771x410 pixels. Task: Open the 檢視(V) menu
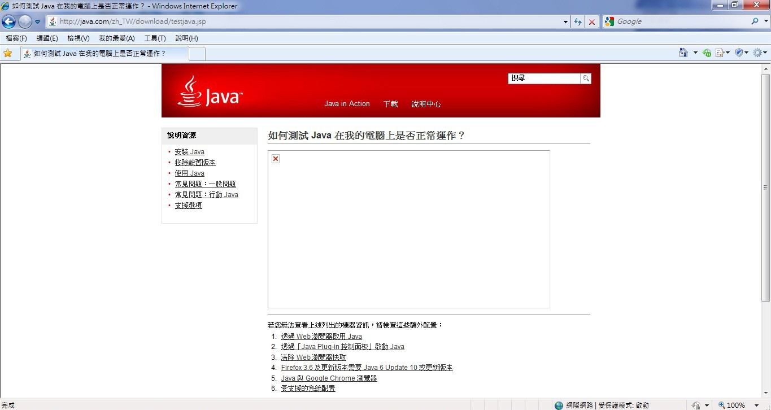pos(78,38)
